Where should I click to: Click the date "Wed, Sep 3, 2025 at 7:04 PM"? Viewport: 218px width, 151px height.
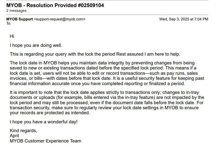tap(184, 19)
